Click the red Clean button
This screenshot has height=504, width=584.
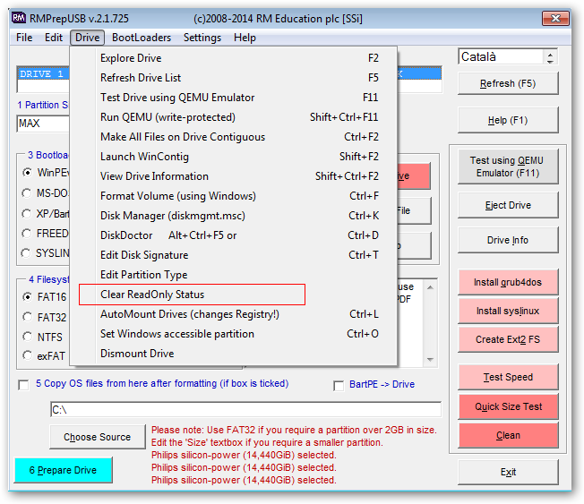(x=508, y=435)
